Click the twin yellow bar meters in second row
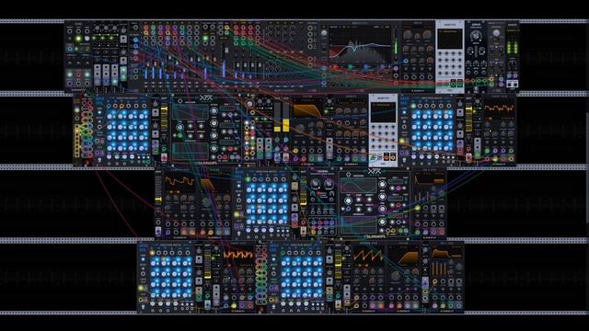 click(x=282, y=117)
